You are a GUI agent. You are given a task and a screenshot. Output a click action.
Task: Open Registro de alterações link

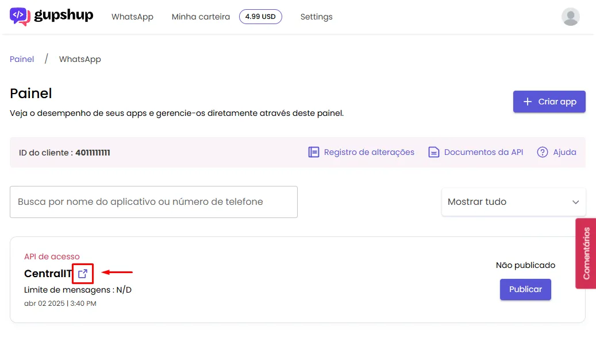click(x=369, y=152)
